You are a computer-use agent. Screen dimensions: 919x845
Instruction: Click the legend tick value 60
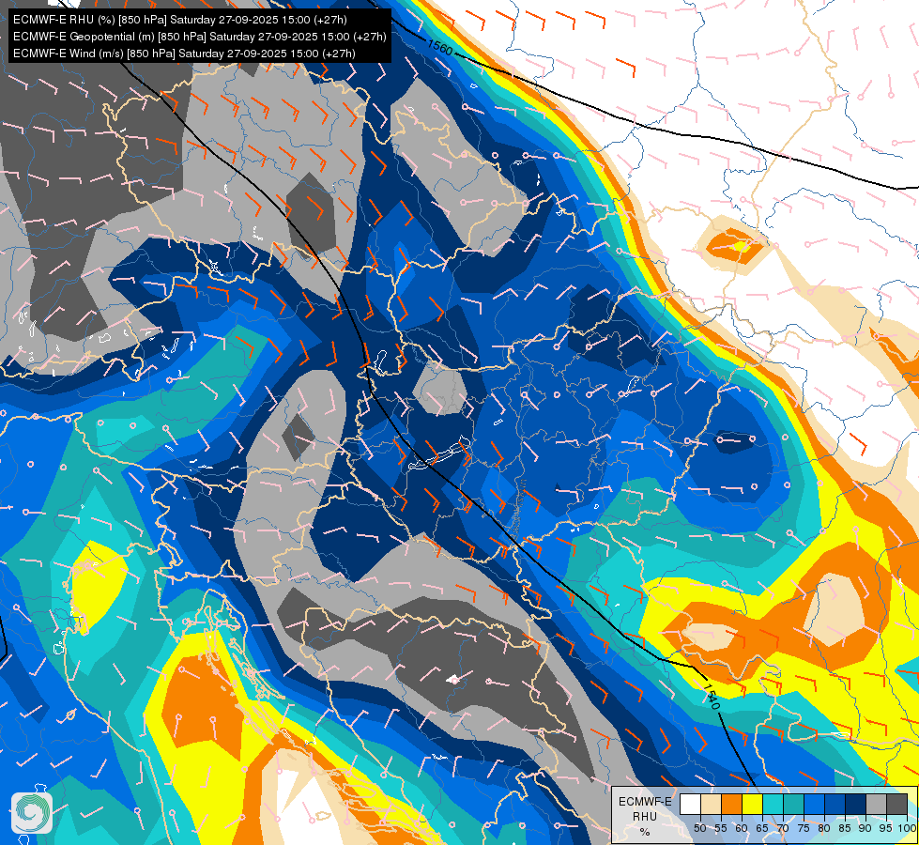point(742,828)
